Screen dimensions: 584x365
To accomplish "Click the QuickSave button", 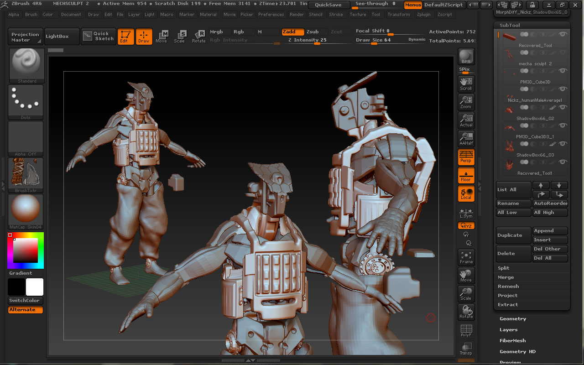I will (x=328, y=5).
